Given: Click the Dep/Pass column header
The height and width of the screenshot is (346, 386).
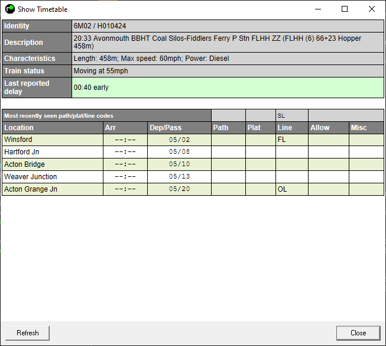Looking at the screenshot, I should (179, 128).
